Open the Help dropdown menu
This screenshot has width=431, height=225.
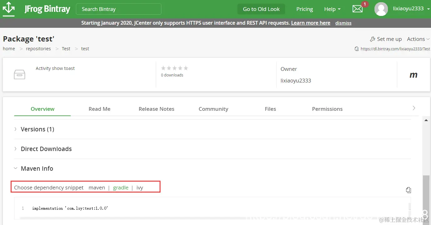click(x=332, y=9)
